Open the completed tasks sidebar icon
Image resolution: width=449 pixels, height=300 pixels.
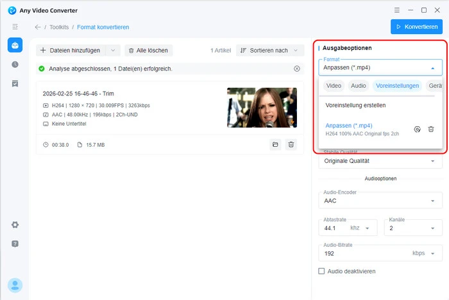[15, 84]
